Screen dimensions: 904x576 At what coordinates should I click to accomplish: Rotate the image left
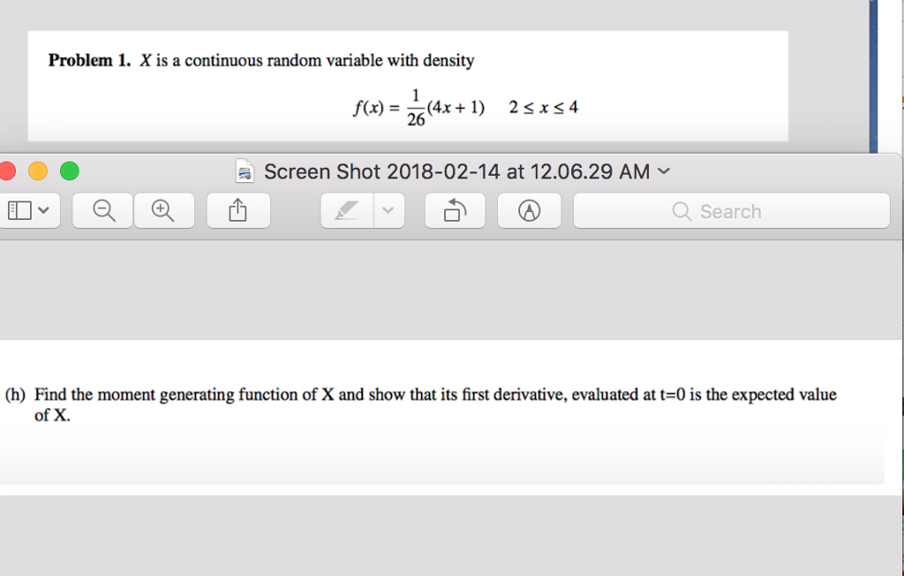tap(455, 210)
